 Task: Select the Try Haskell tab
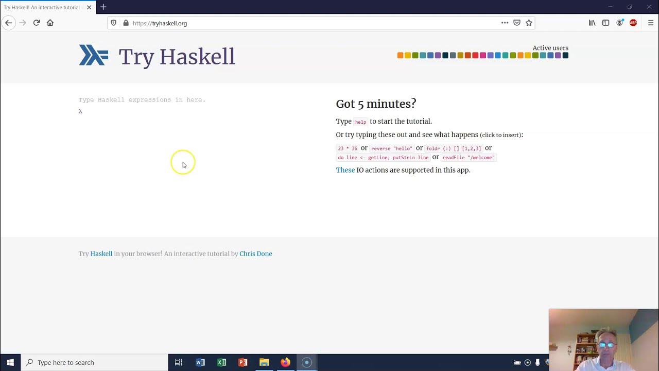click(x=47, y=7)
